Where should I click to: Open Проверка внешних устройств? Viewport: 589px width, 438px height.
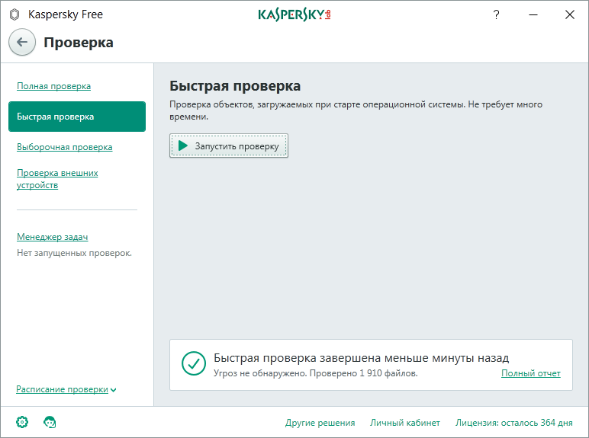pyautogui.click(x=57, y=179)
